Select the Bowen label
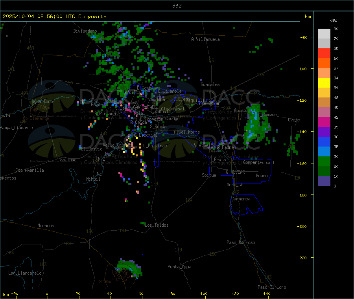Image resolution: width=354 pixels, height=299 pixels. (x=262, y=175)
